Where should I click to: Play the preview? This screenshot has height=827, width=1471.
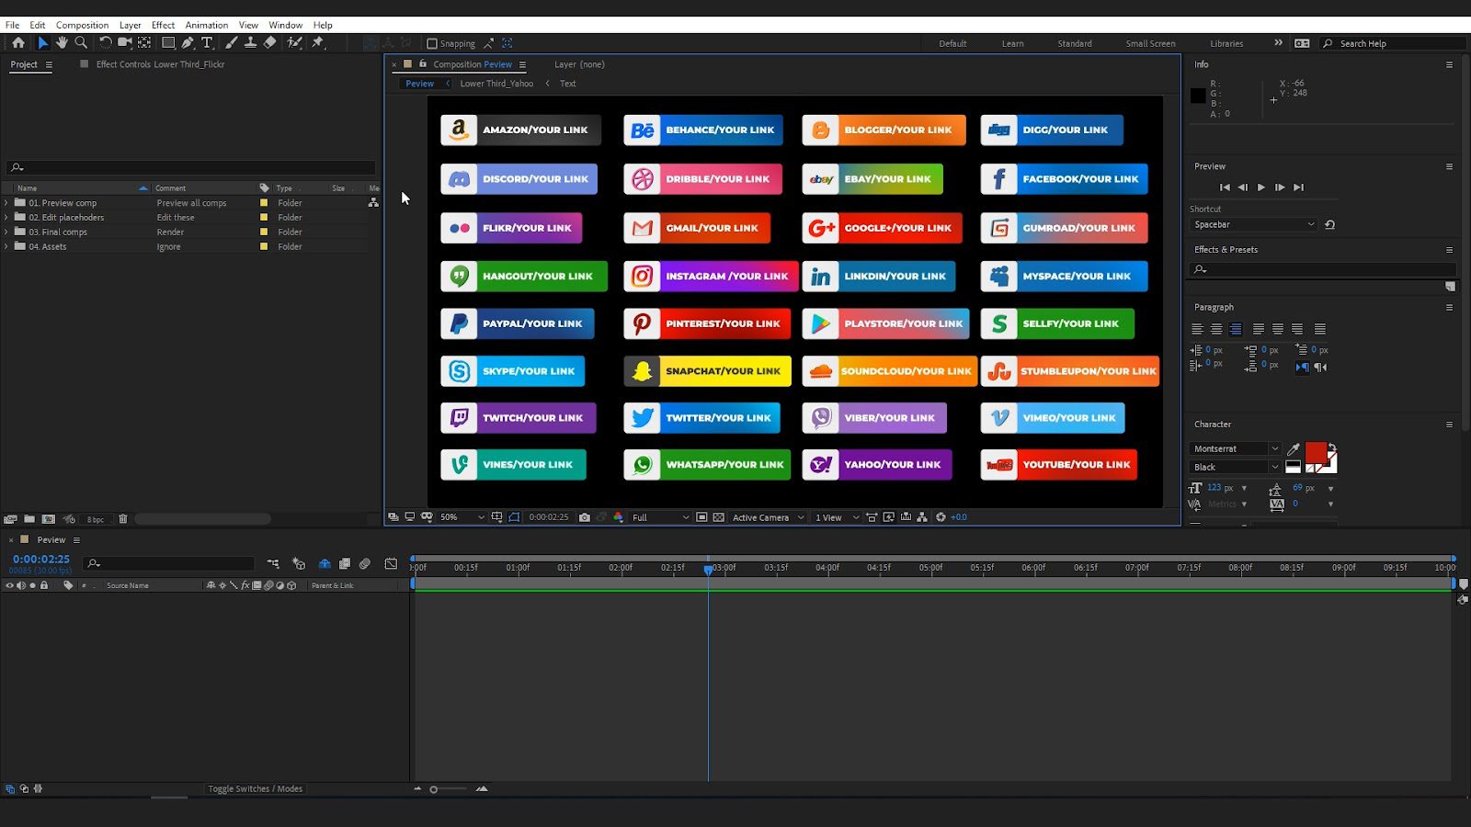coord(1261,187)
